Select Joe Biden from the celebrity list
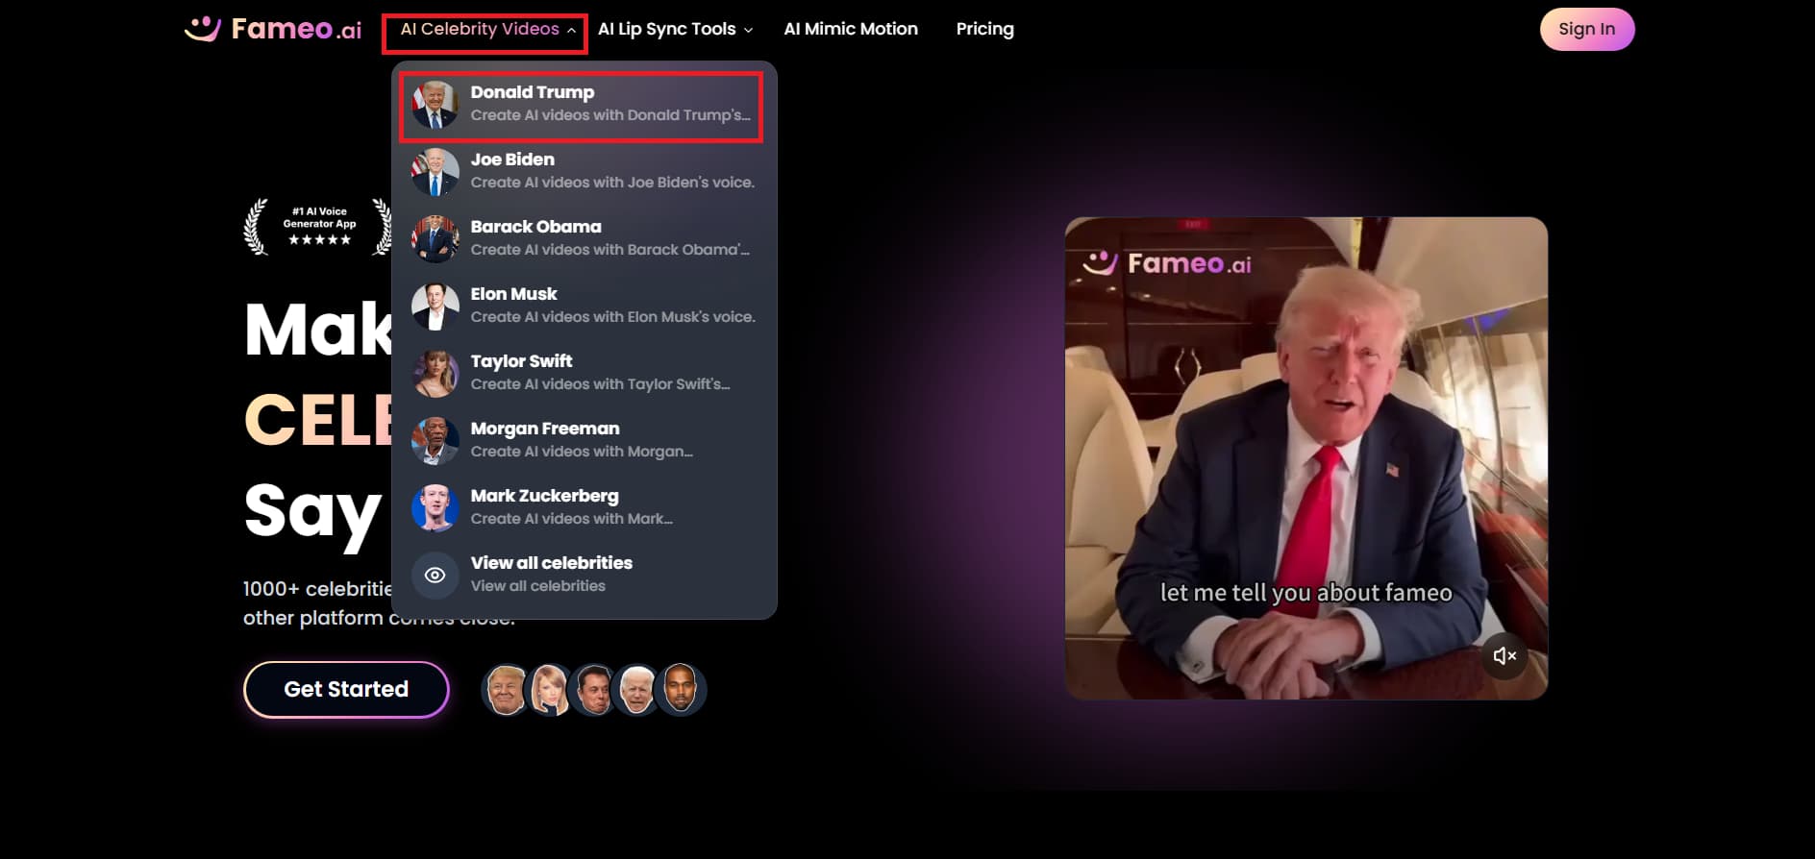The height and width of the screenshot is (859, 1815). (x=584, y=171)
